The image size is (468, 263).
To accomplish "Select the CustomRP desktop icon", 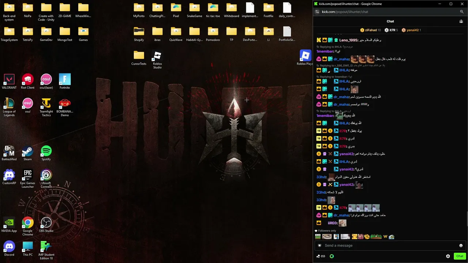I will point(9,177).
